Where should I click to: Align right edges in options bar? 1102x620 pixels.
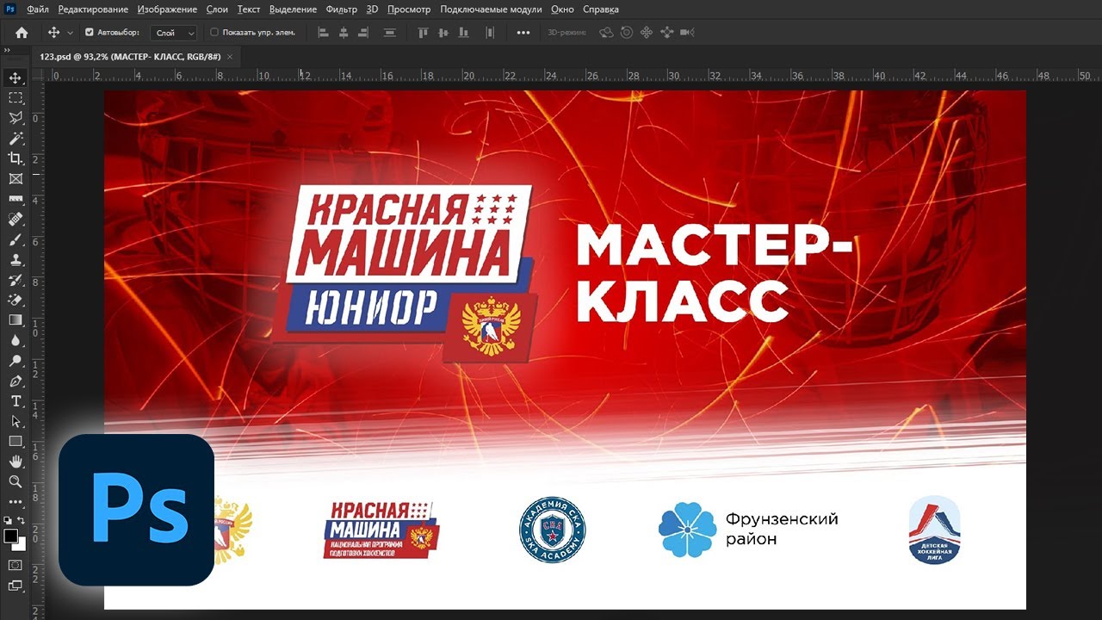(363, 33)
